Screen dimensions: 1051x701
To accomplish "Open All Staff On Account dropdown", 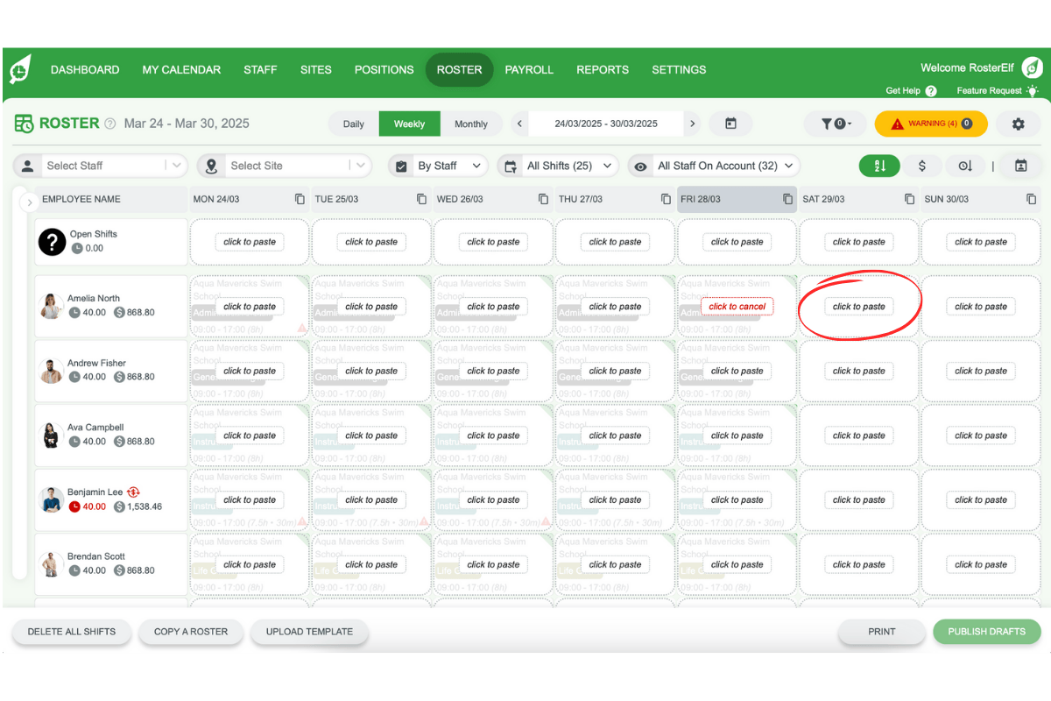I will (715, 166).
